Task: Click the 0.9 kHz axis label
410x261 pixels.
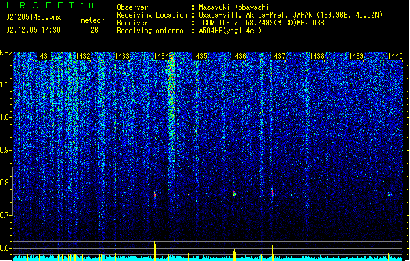Action: pos(6,150)
